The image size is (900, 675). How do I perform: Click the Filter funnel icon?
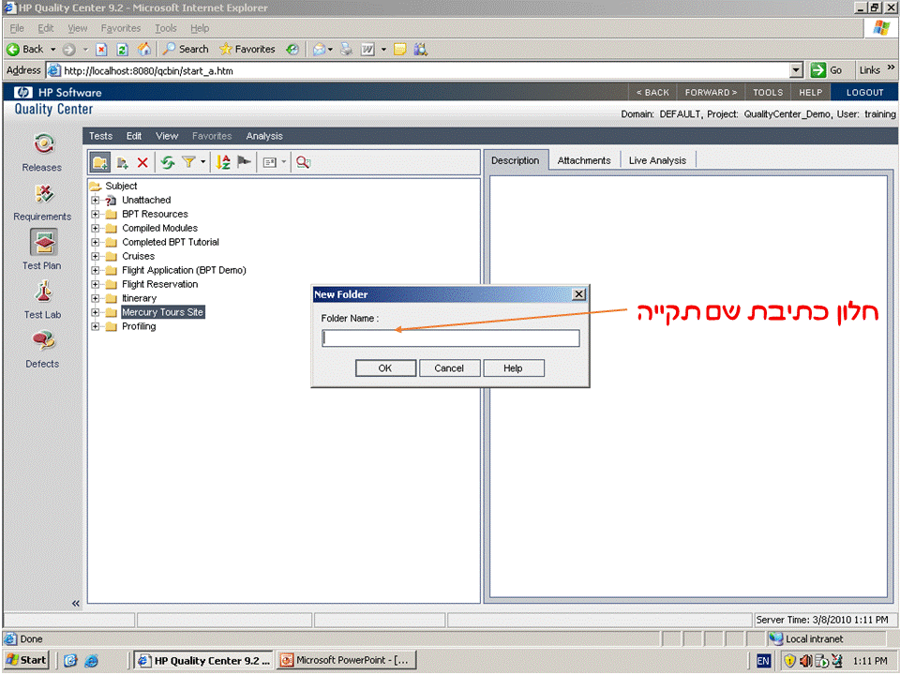click(x=188, y=162)
